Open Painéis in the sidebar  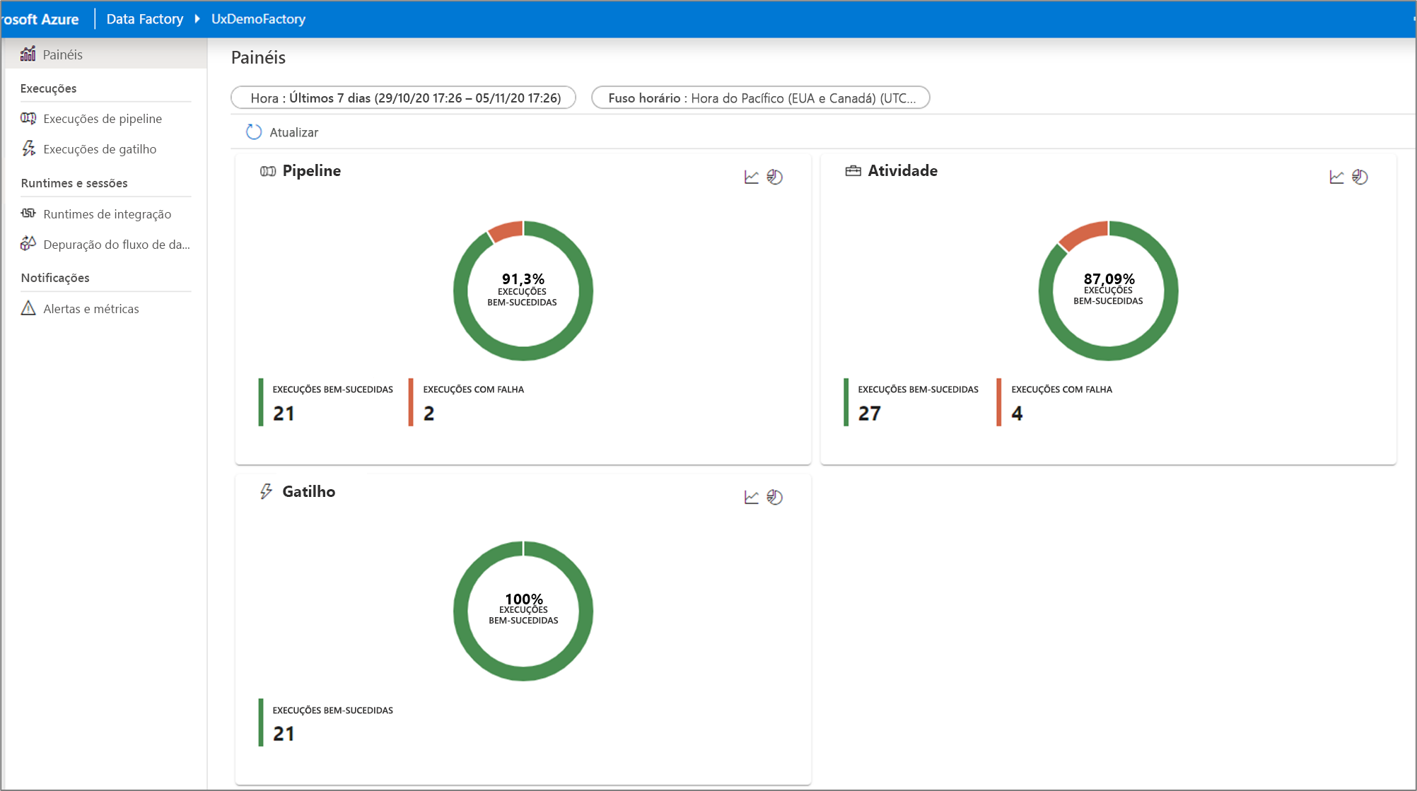[105, 54]
